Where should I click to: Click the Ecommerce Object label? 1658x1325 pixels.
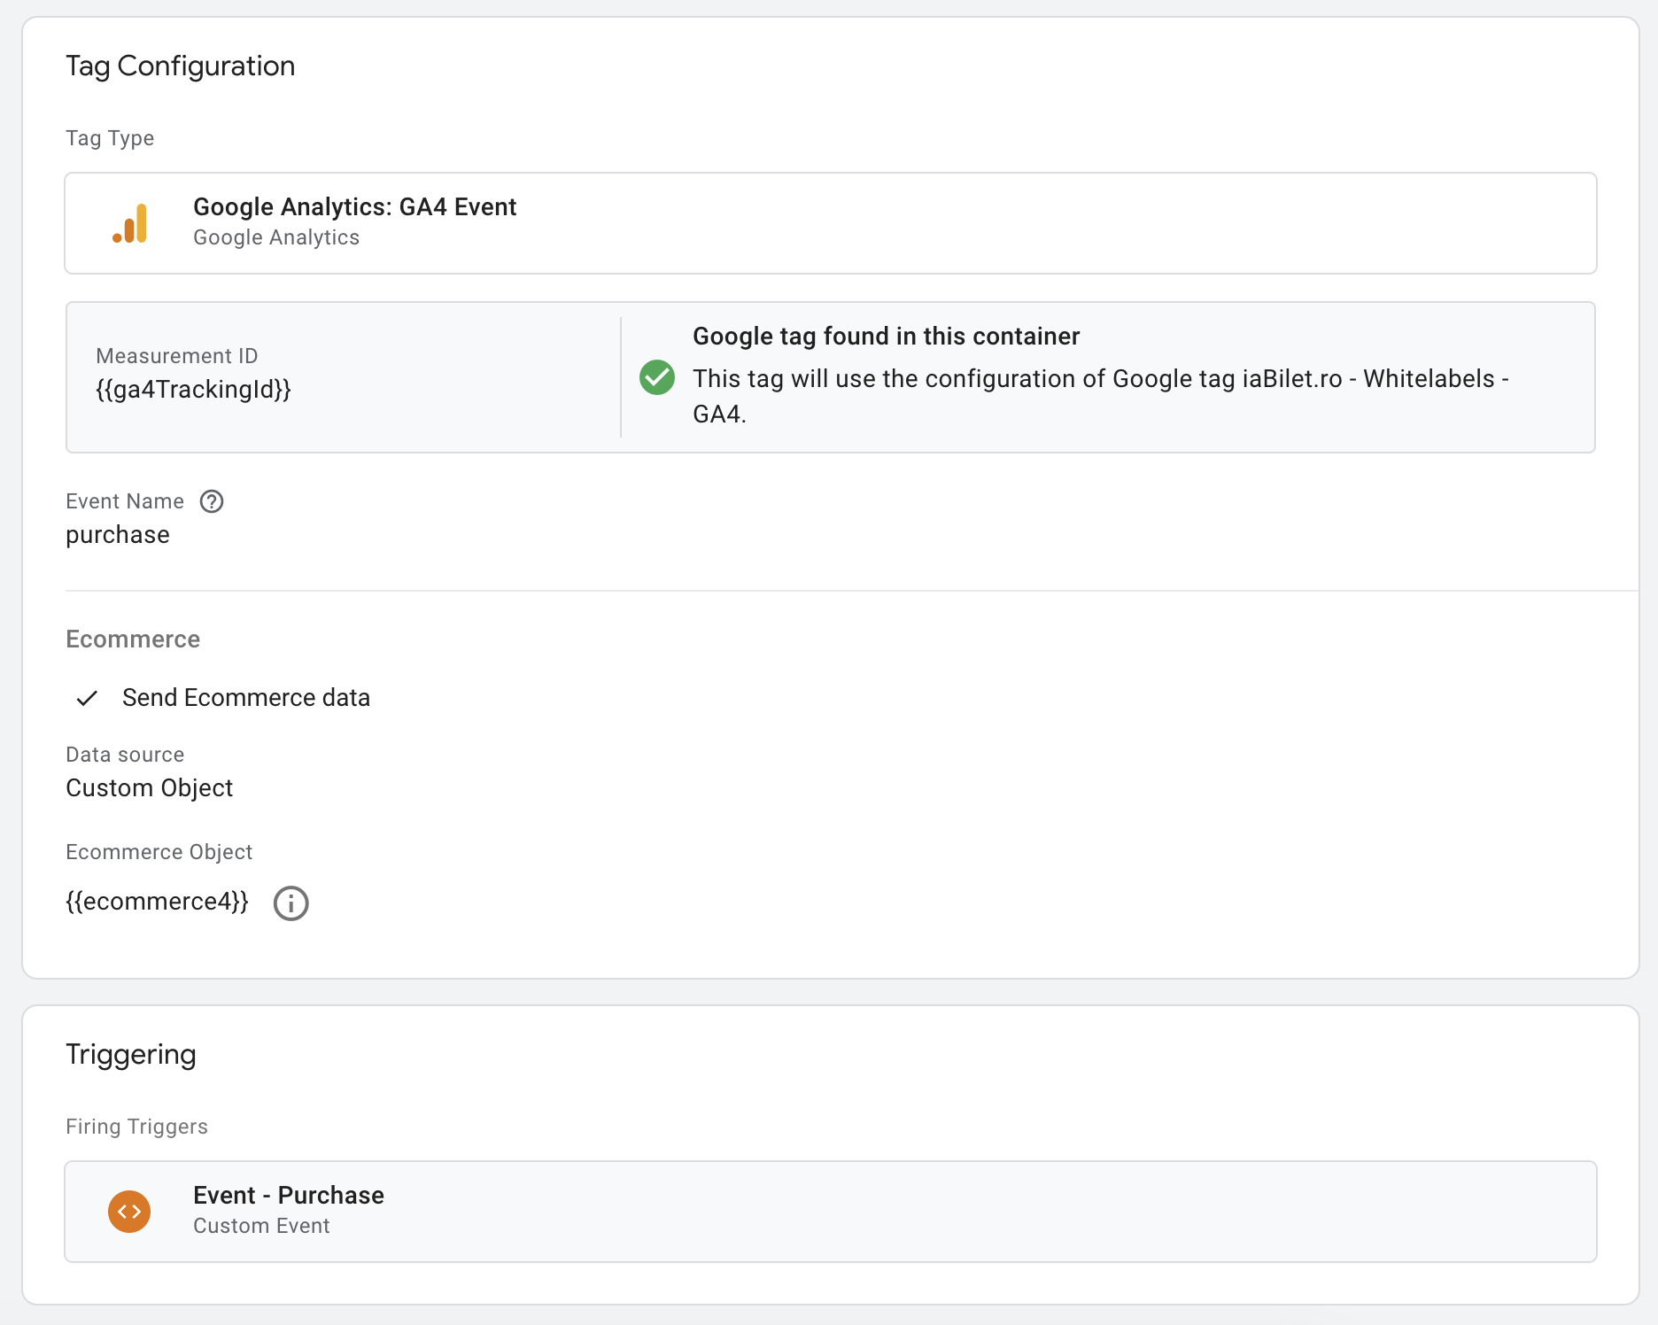point(159,852)
